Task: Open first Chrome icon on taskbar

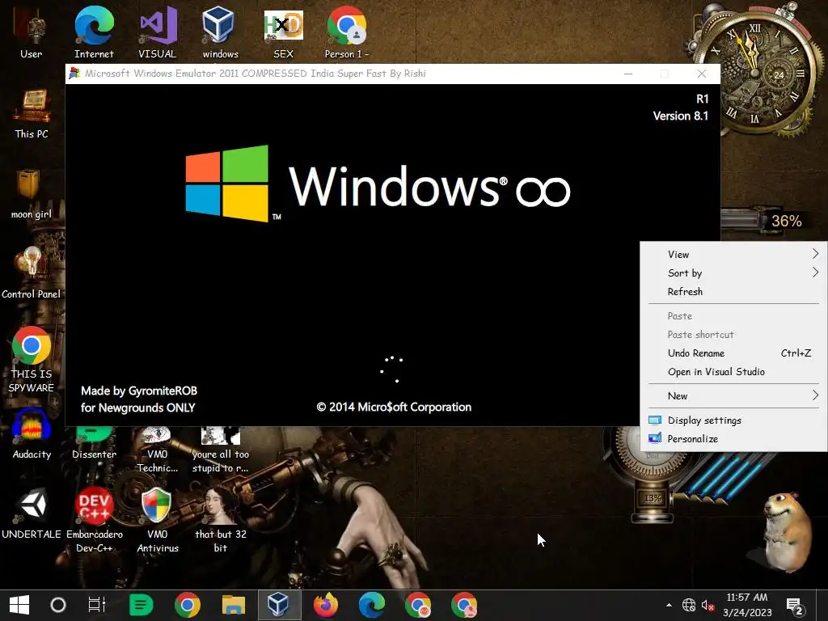Action: (x=188, y=605)
